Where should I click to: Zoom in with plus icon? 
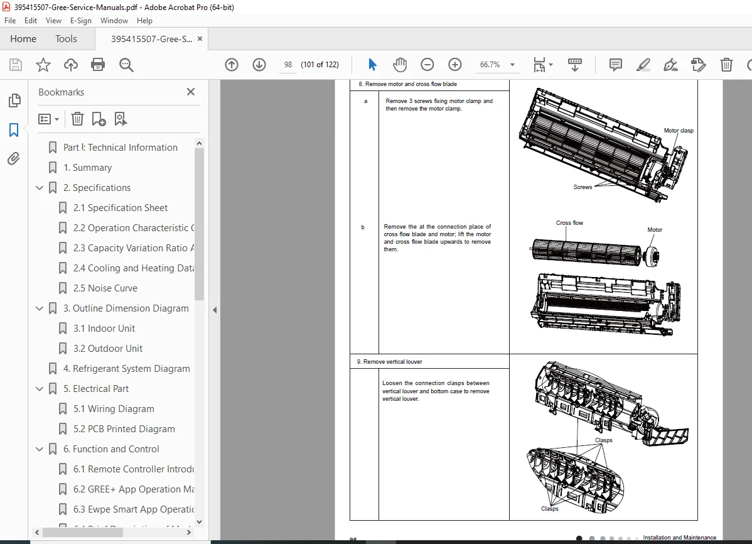454,65
